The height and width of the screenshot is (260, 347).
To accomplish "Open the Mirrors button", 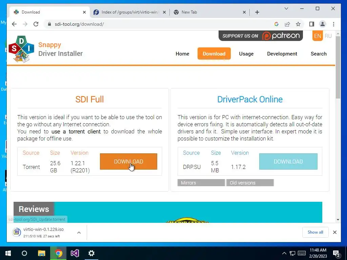I will click(x=201, y=182).
